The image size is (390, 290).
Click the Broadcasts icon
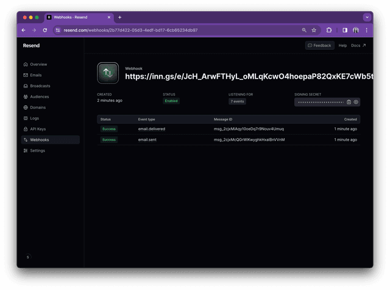(x=26, y=86)
